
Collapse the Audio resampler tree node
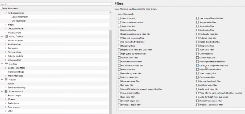point(6,13)
